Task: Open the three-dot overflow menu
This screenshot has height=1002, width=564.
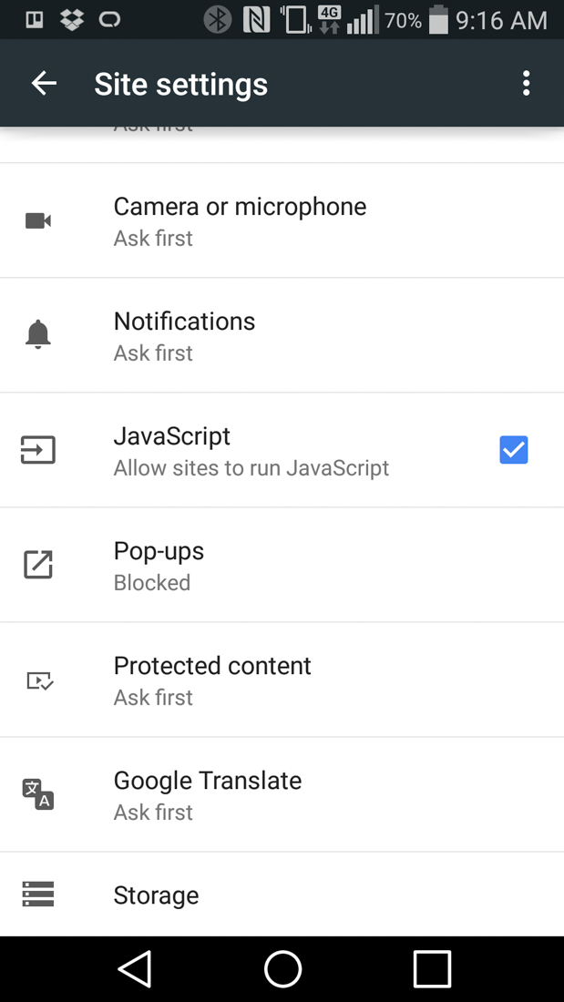Action: [x=526, y=84]
